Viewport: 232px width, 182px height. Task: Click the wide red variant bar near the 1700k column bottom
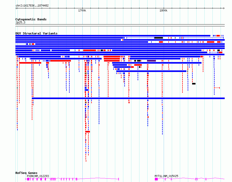[x=88, y=132]
